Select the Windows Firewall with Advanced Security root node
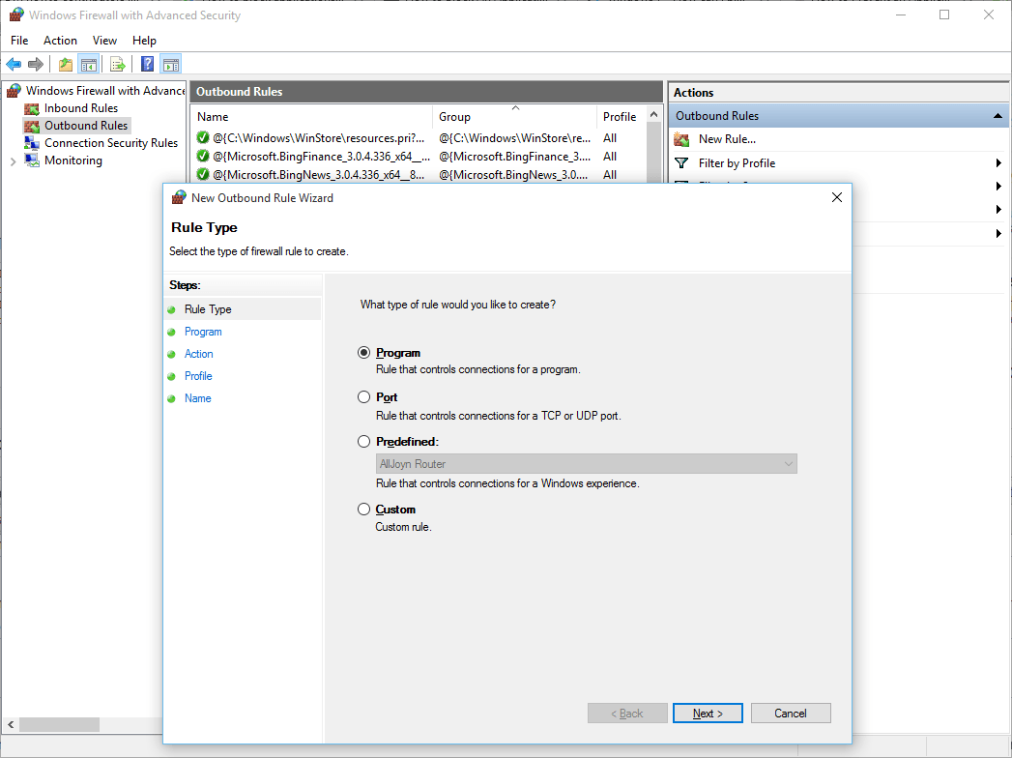Image resolution: width=1012 pixels, height=758 pixels. 105,91
